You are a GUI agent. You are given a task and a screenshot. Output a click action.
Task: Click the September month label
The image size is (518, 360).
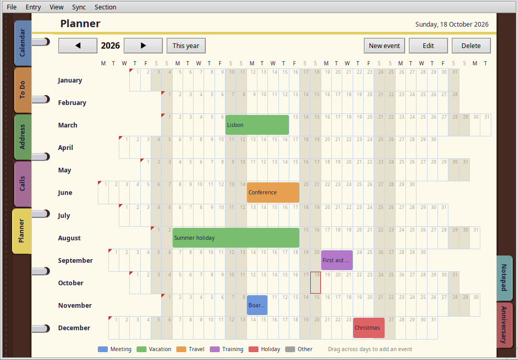tap(75, 260)
